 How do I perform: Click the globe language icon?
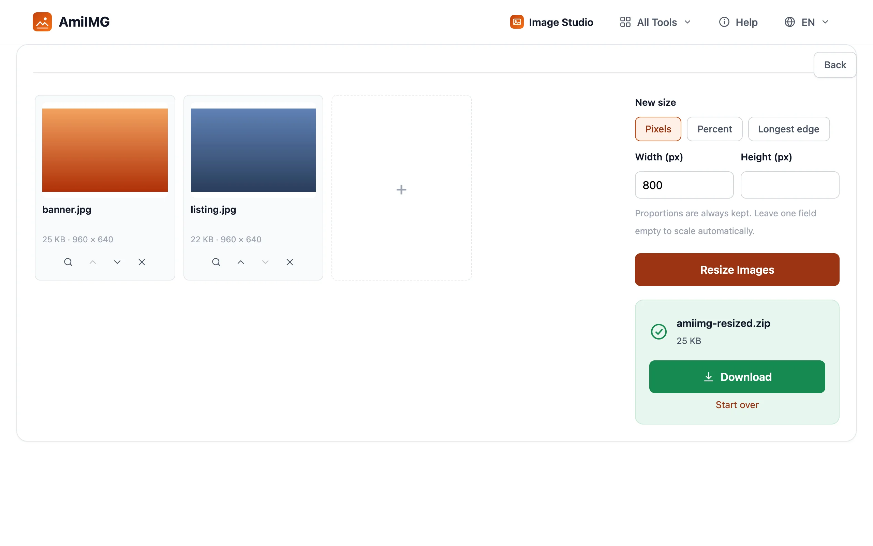790,22
